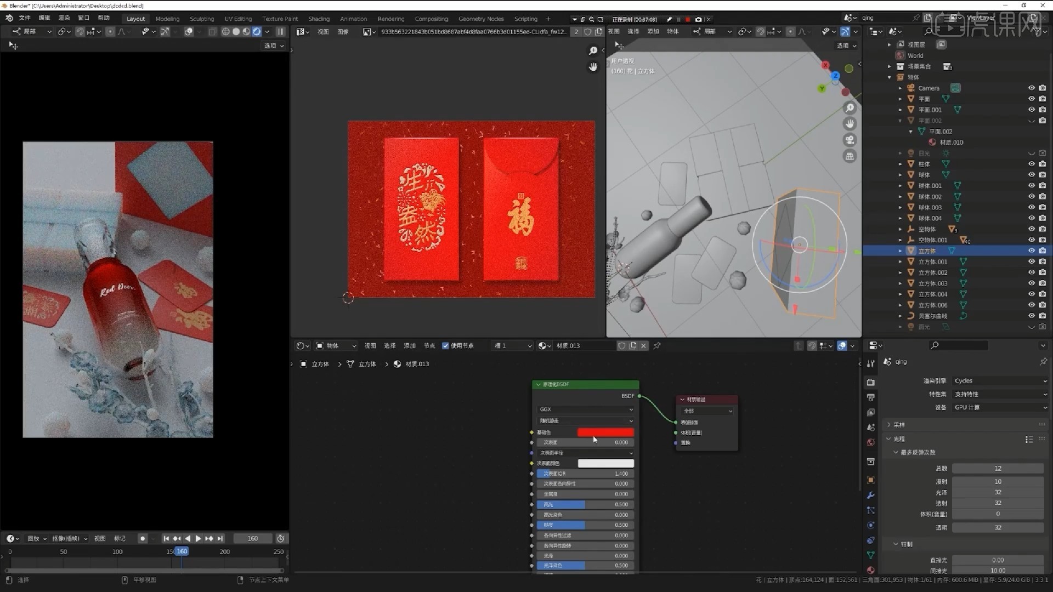
Task: Open 渲染引擎 Cycles dropdown
Action: tap(999, 381)
